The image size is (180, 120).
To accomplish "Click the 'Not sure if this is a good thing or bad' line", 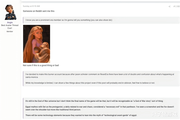I will [41, 65].
